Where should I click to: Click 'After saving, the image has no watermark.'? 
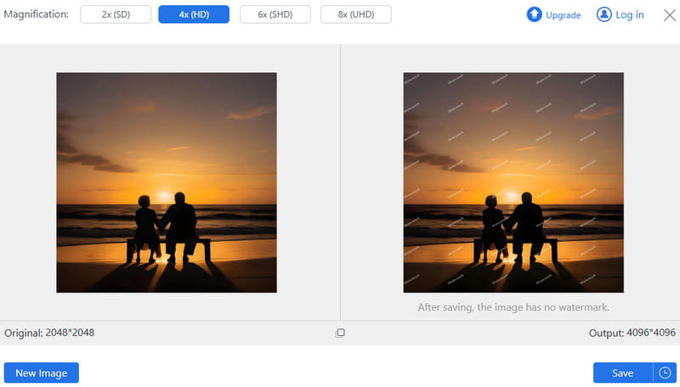pos(513,307)
